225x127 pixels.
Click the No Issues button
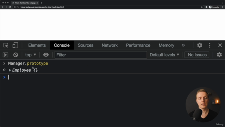pos(197,55)
